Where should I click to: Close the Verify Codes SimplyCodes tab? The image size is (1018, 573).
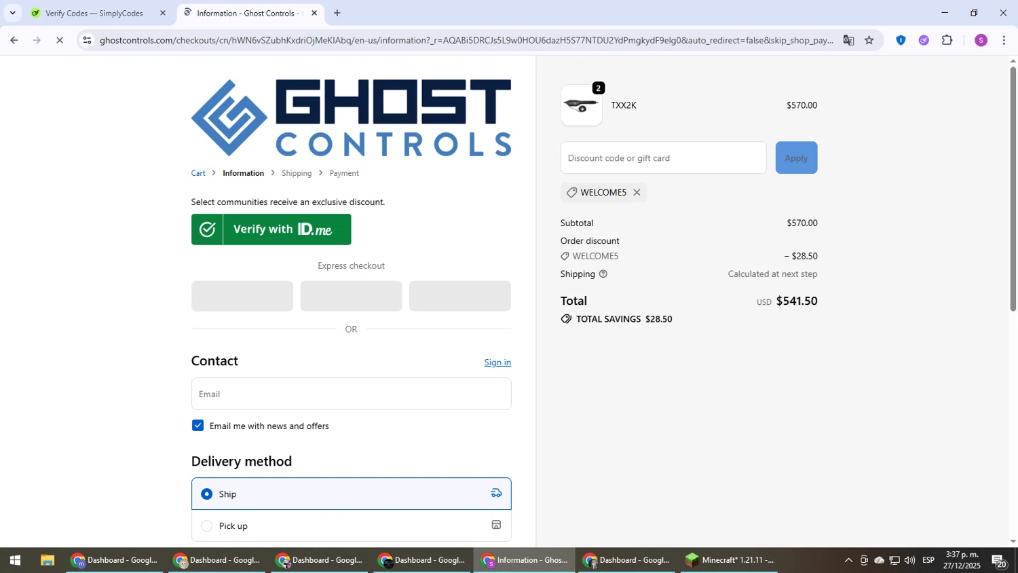click(x=162, y=13)
